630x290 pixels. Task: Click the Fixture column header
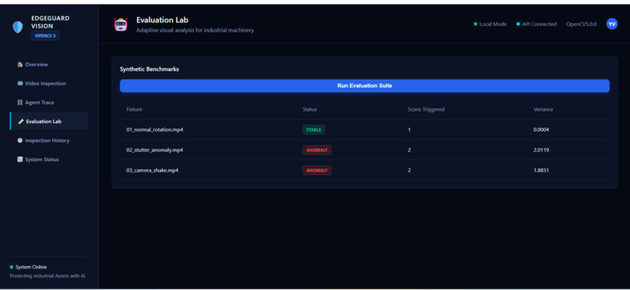(134, 109)
